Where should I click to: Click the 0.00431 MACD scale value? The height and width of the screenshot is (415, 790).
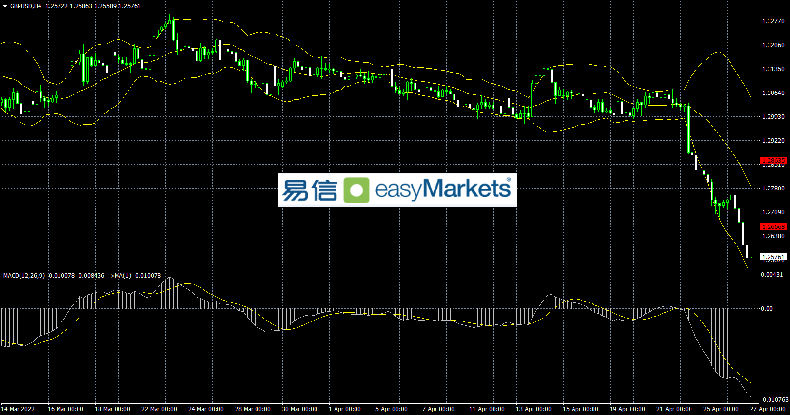[772, 275]
